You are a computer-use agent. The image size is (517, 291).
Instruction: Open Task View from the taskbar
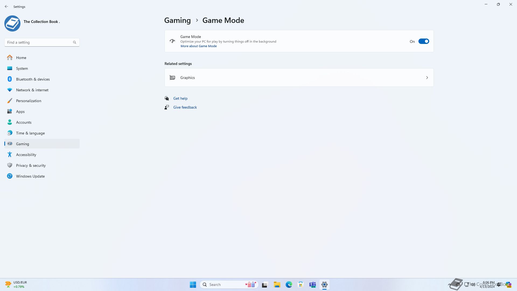click(x=265, y=285)
